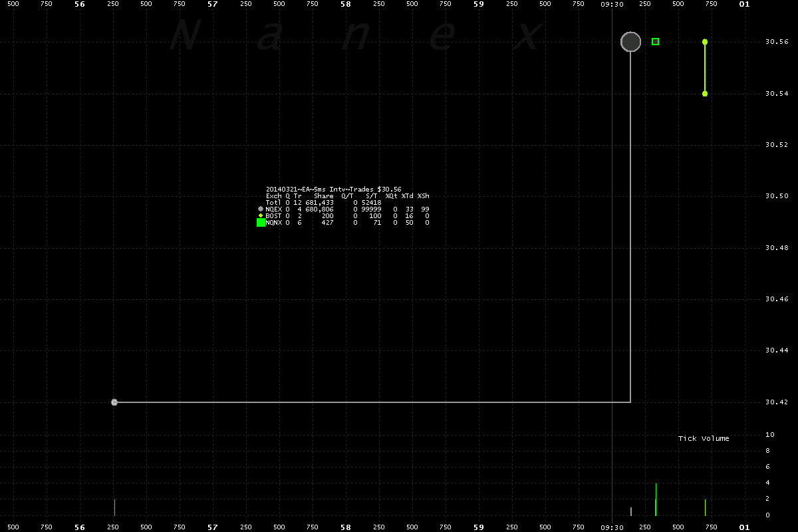Click the Totl S/T value 52418
The width and height of the screenshot is (798, 532).
click(x=371, y=203)
